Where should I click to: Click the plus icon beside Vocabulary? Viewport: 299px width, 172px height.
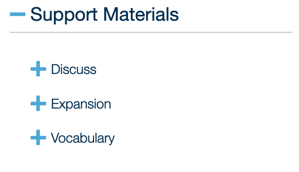click(38, 137)
